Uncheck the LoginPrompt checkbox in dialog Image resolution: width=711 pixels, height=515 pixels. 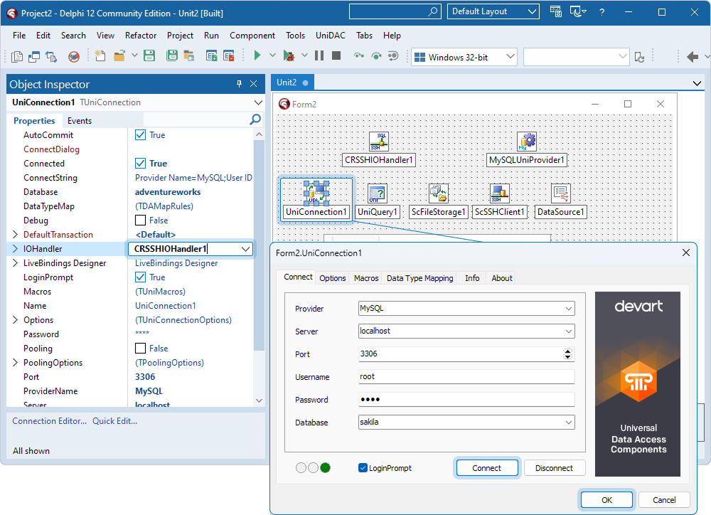point(363,468)
